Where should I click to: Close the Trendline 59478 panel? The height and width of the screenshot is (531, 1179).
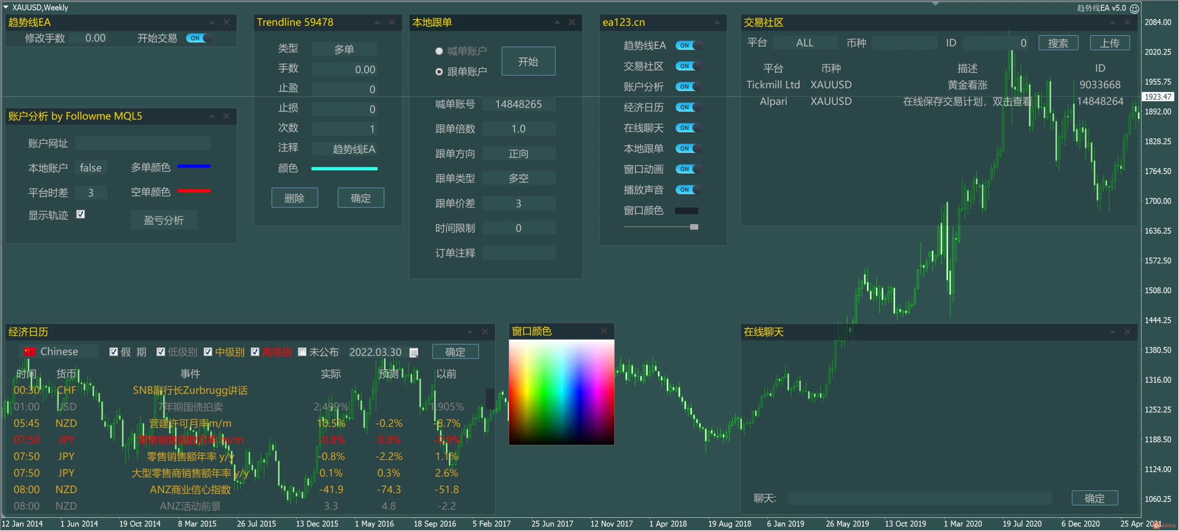392,22
